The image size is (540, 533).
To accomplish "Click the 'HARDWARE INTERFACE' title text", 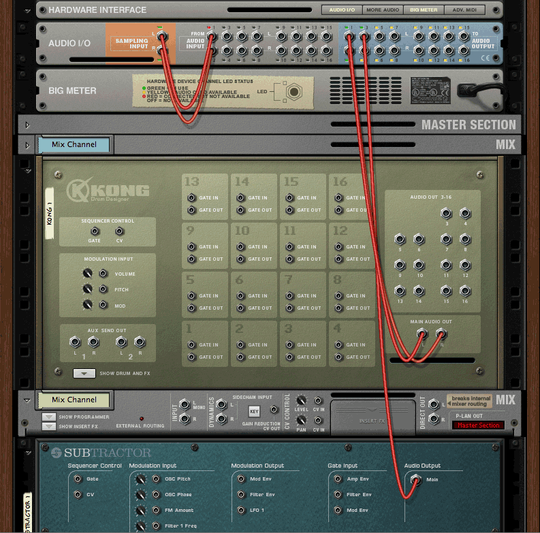I will pos(97,10).
